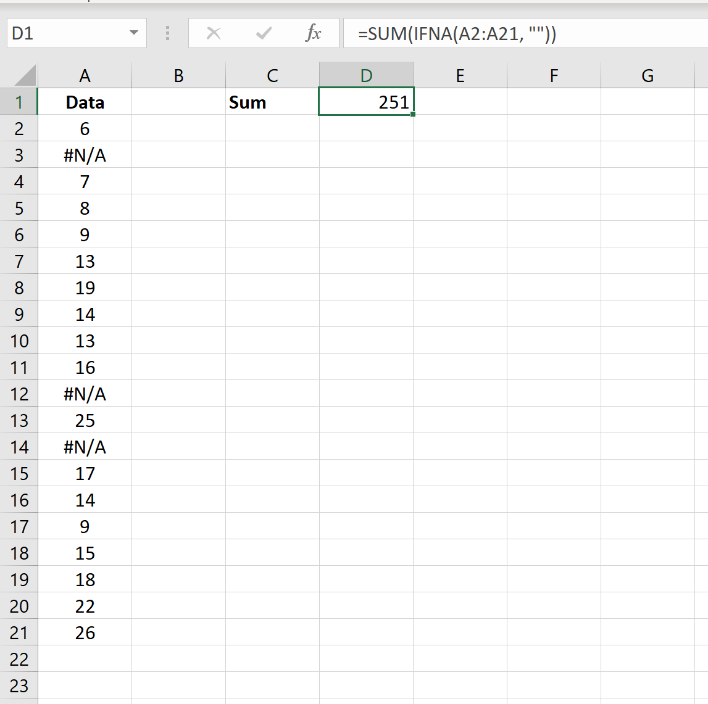
Task: Select column header A
Action: point(85,74)
